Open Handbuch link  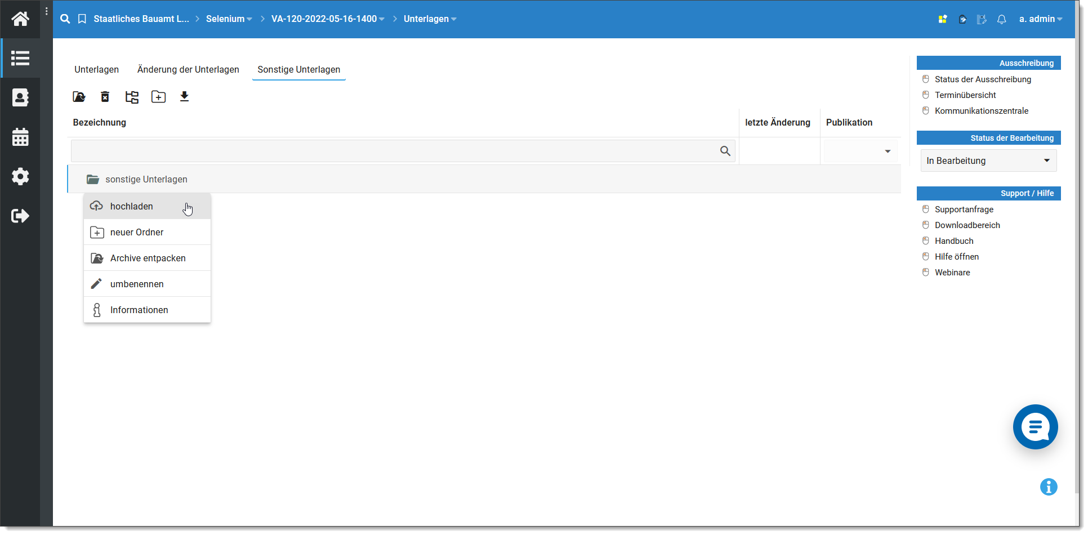pyautogui.click(x=954, y=241)
